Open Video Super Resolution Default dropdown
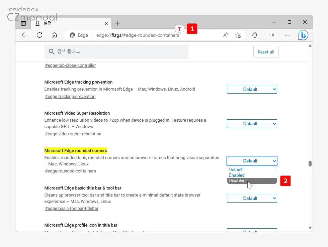 click(252, 124)
